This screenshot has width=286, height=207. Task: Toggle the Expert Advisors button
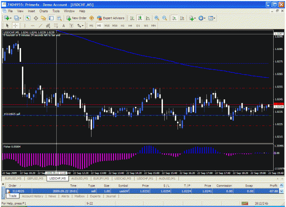pos(111,18)
